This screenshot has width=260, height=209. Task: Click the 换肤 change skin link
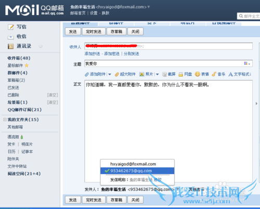(x=106, y=13)
